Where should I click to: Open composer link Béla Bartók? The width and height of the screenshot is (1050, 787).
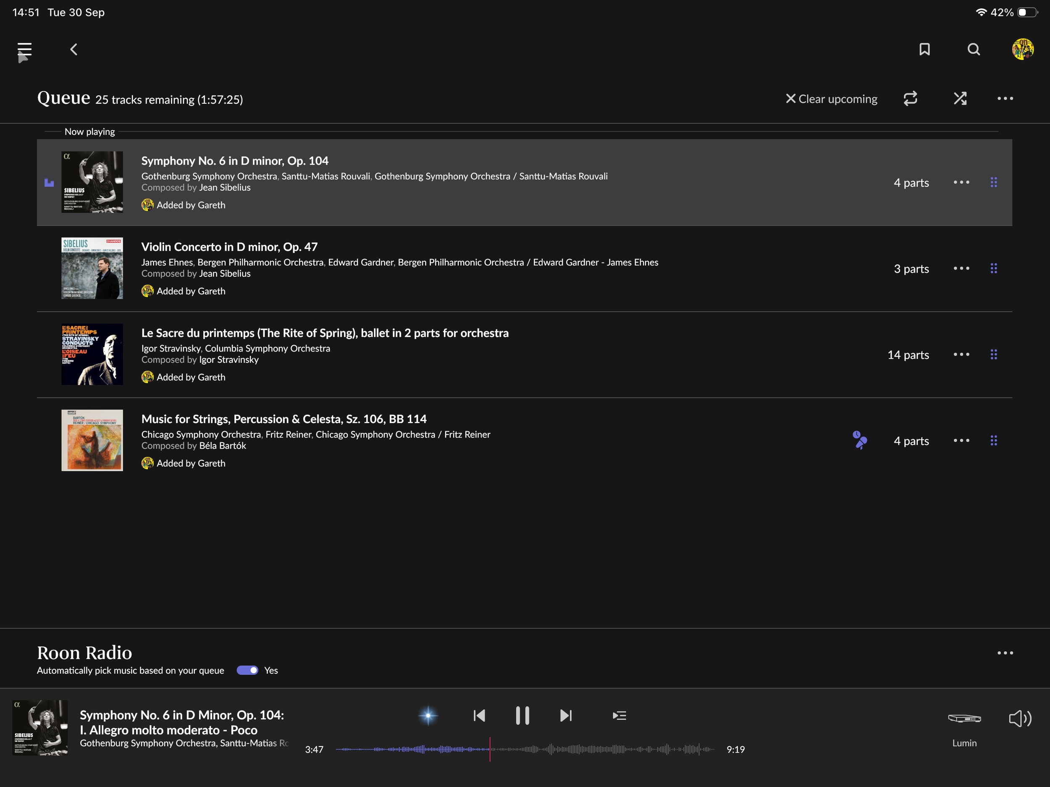pos(223,446)
